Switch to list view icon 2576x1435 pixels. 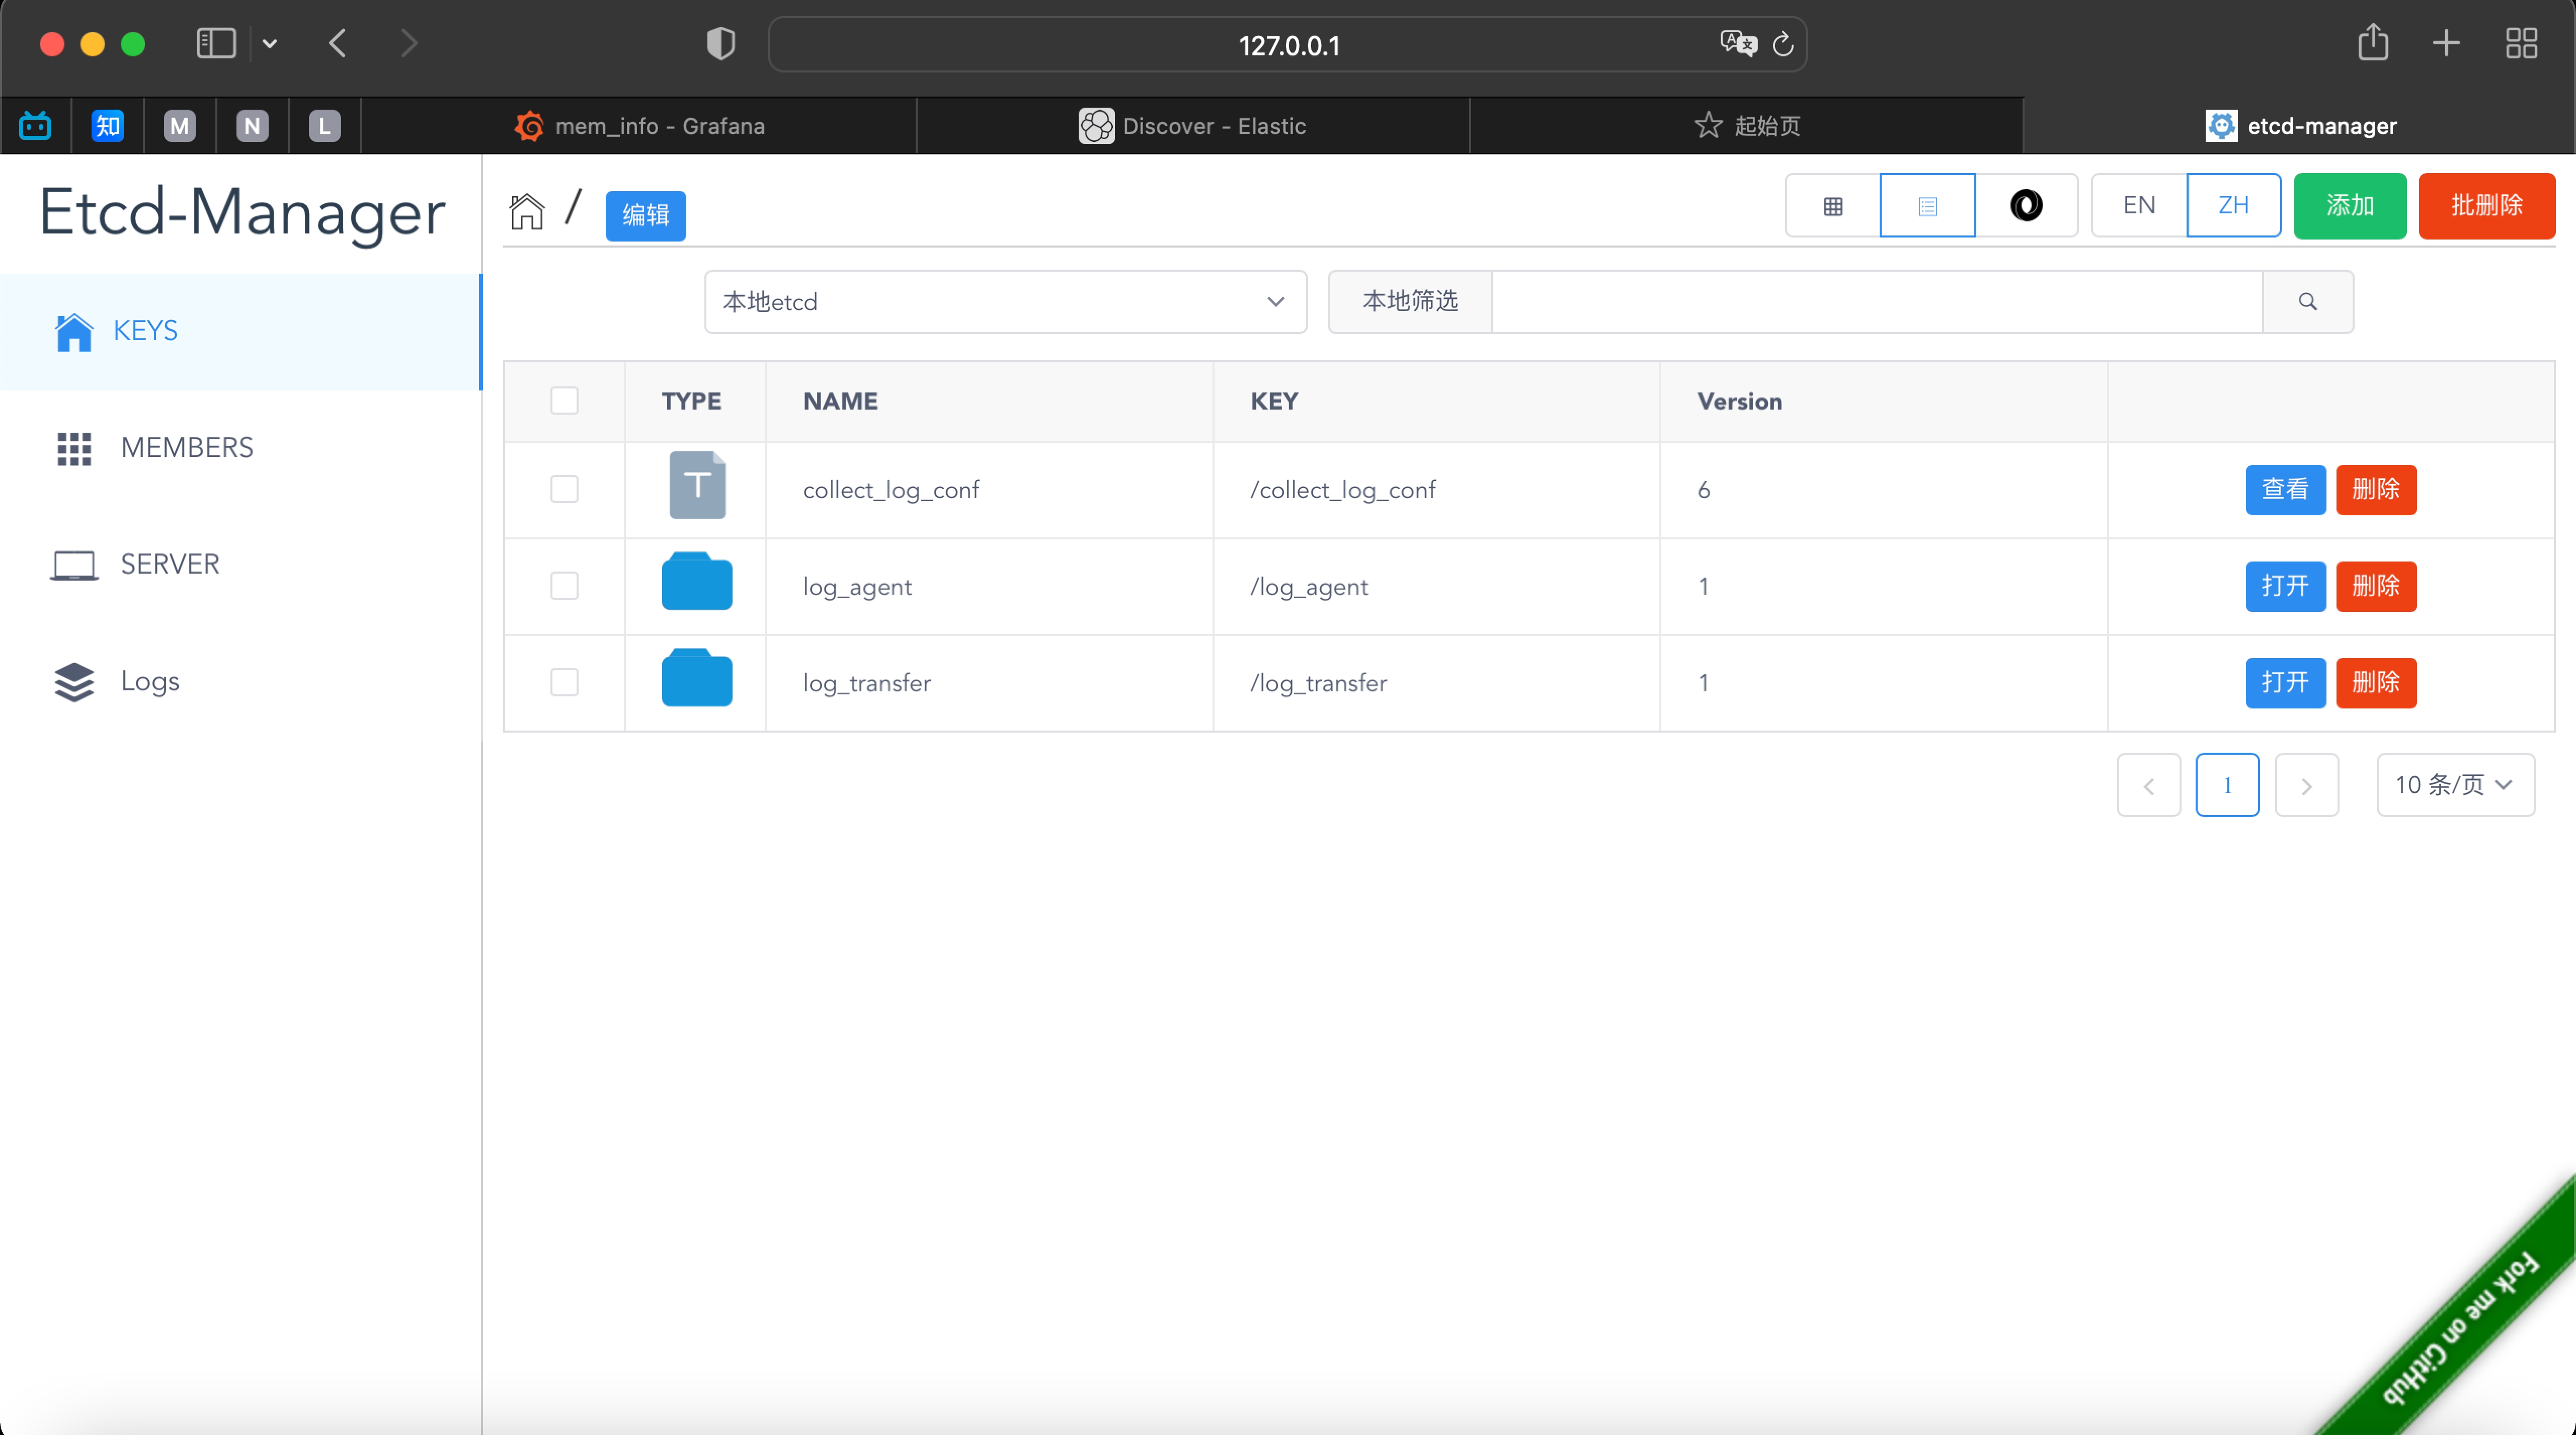1927,206
